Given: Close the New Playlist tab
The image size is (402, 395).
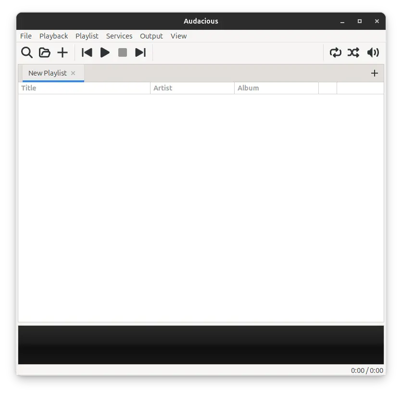Looking at the screenshot, I should click(x=73, y=73).
